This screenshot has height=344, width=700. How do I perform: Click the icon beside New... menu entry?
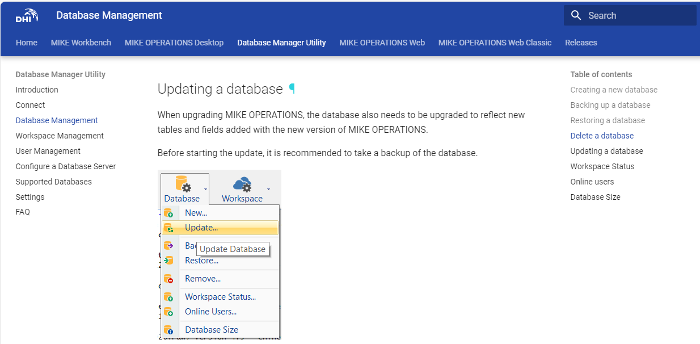168,213
